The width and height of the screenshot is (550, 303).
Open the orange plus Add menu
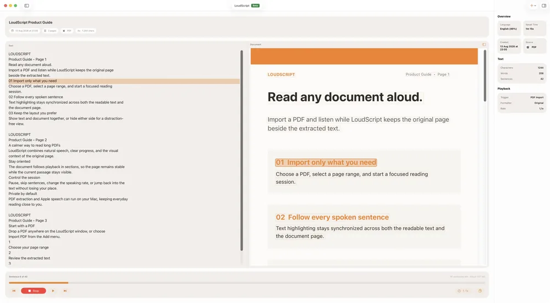533,5
